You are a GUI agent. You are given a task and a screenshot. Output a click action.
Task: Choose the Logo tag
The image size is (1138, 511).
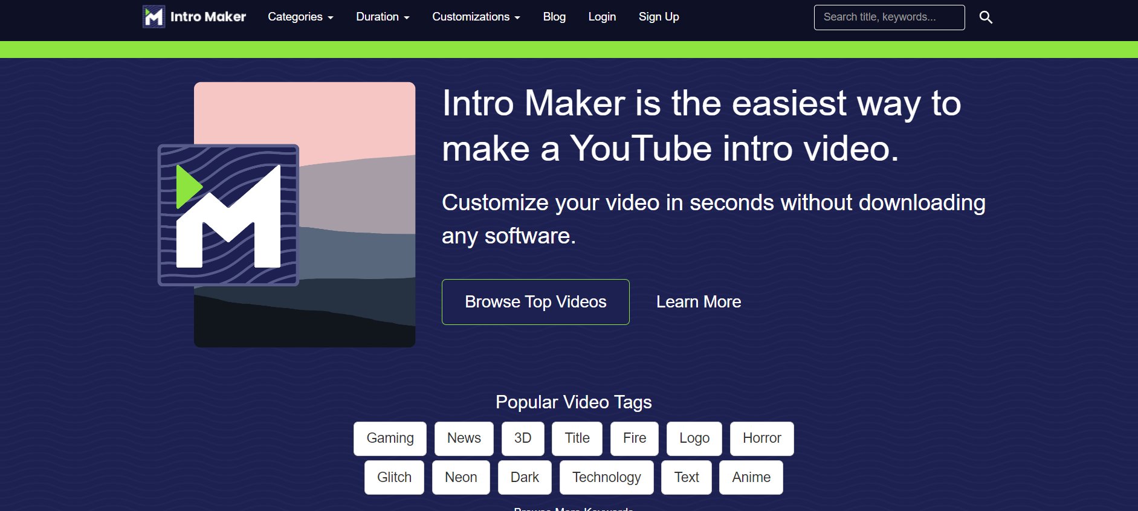pos(694,439)
